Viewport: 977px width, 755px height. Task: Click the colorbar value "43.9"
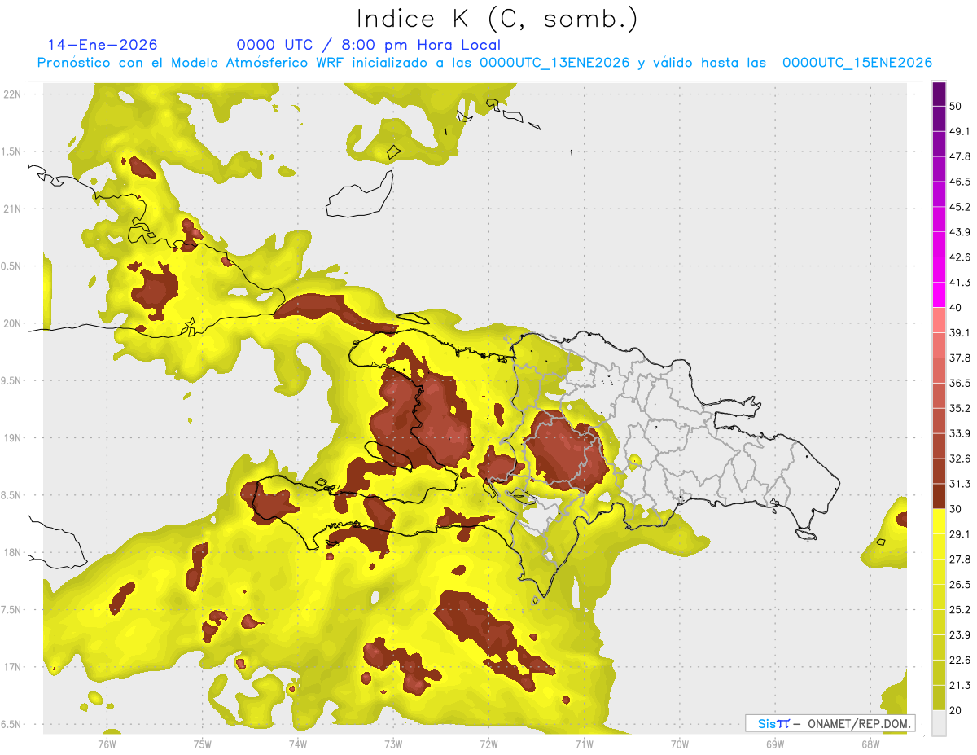pos(960,232)
